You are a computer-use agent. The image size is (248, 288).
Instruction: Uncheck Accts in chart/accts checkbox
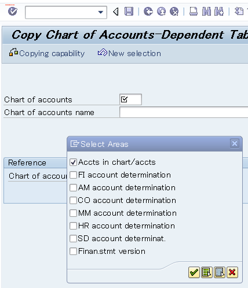tap(73, 163)
